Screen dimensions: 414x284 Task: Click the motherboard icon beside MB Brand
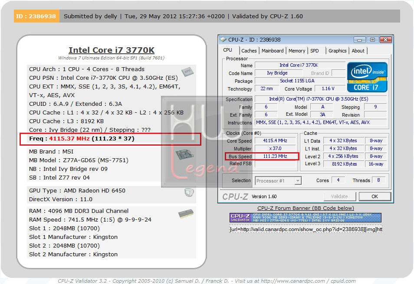point(184,154)
